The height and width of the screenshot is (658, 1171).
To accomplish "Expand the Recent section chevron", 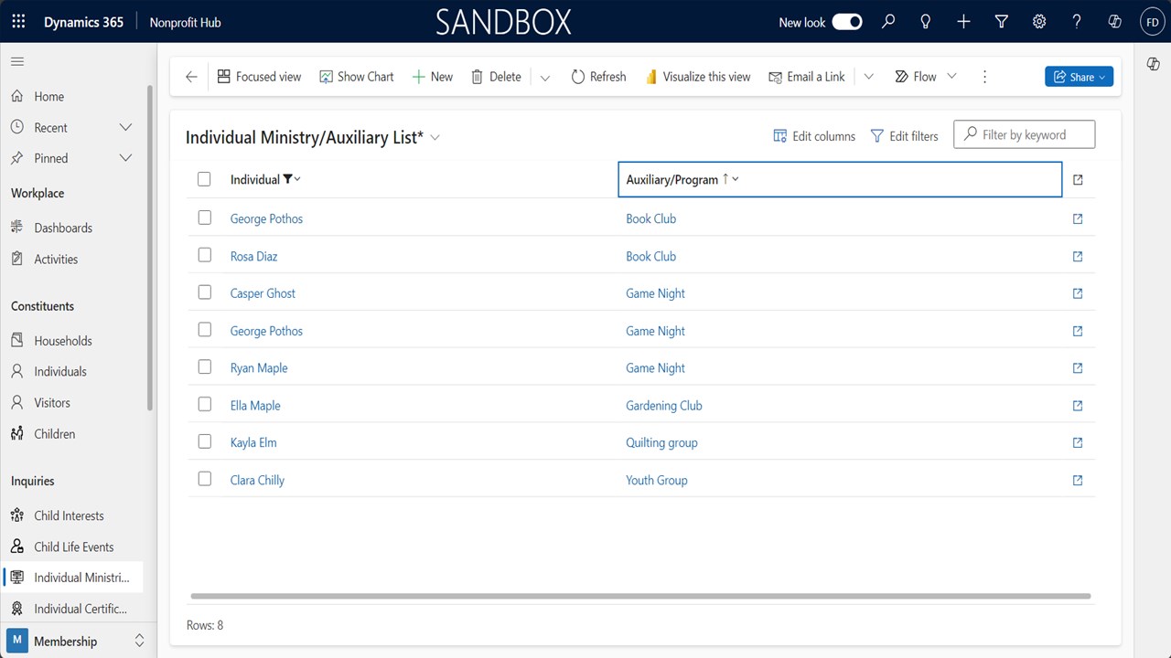I will click(126, 128).
